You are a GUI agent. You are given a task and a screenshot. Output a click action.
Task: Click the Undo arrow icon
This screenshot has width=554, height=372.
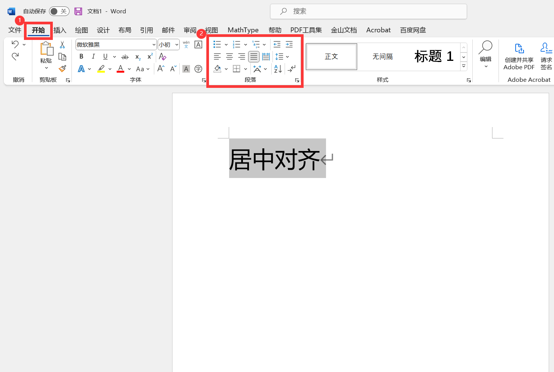(15, 45)
